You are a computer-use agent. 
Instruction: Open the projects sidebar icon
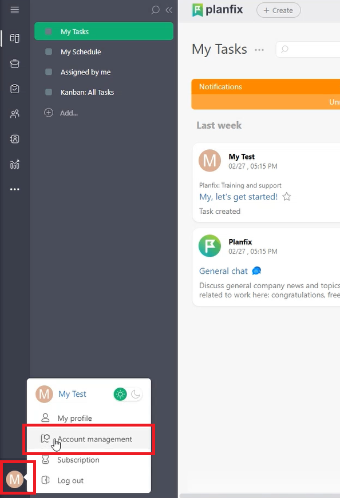pyautogui.click(x=15, y=63)
